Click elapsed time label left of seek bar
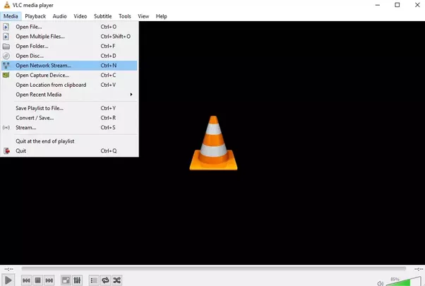The height and width of the screenshot is (286, 425). 8,269
